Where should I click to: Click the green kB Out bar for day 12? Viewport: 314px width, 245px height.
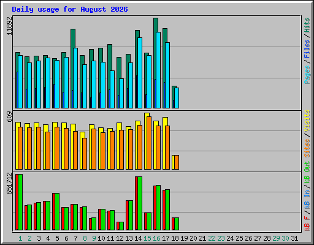(x=121, y=226)
